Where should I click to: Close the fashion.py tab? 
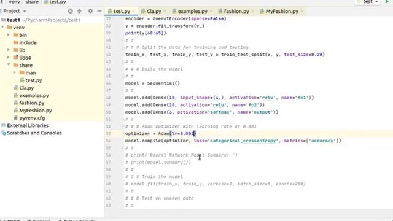pyautogui.click(x=252, y=11)
